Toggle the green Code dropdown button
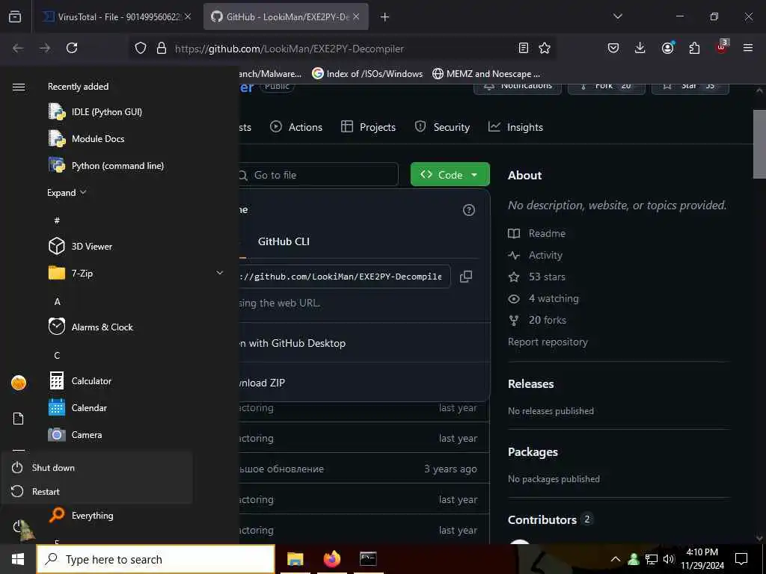The width and height of the screenshot is (766, 574). [x=450, y=174]
